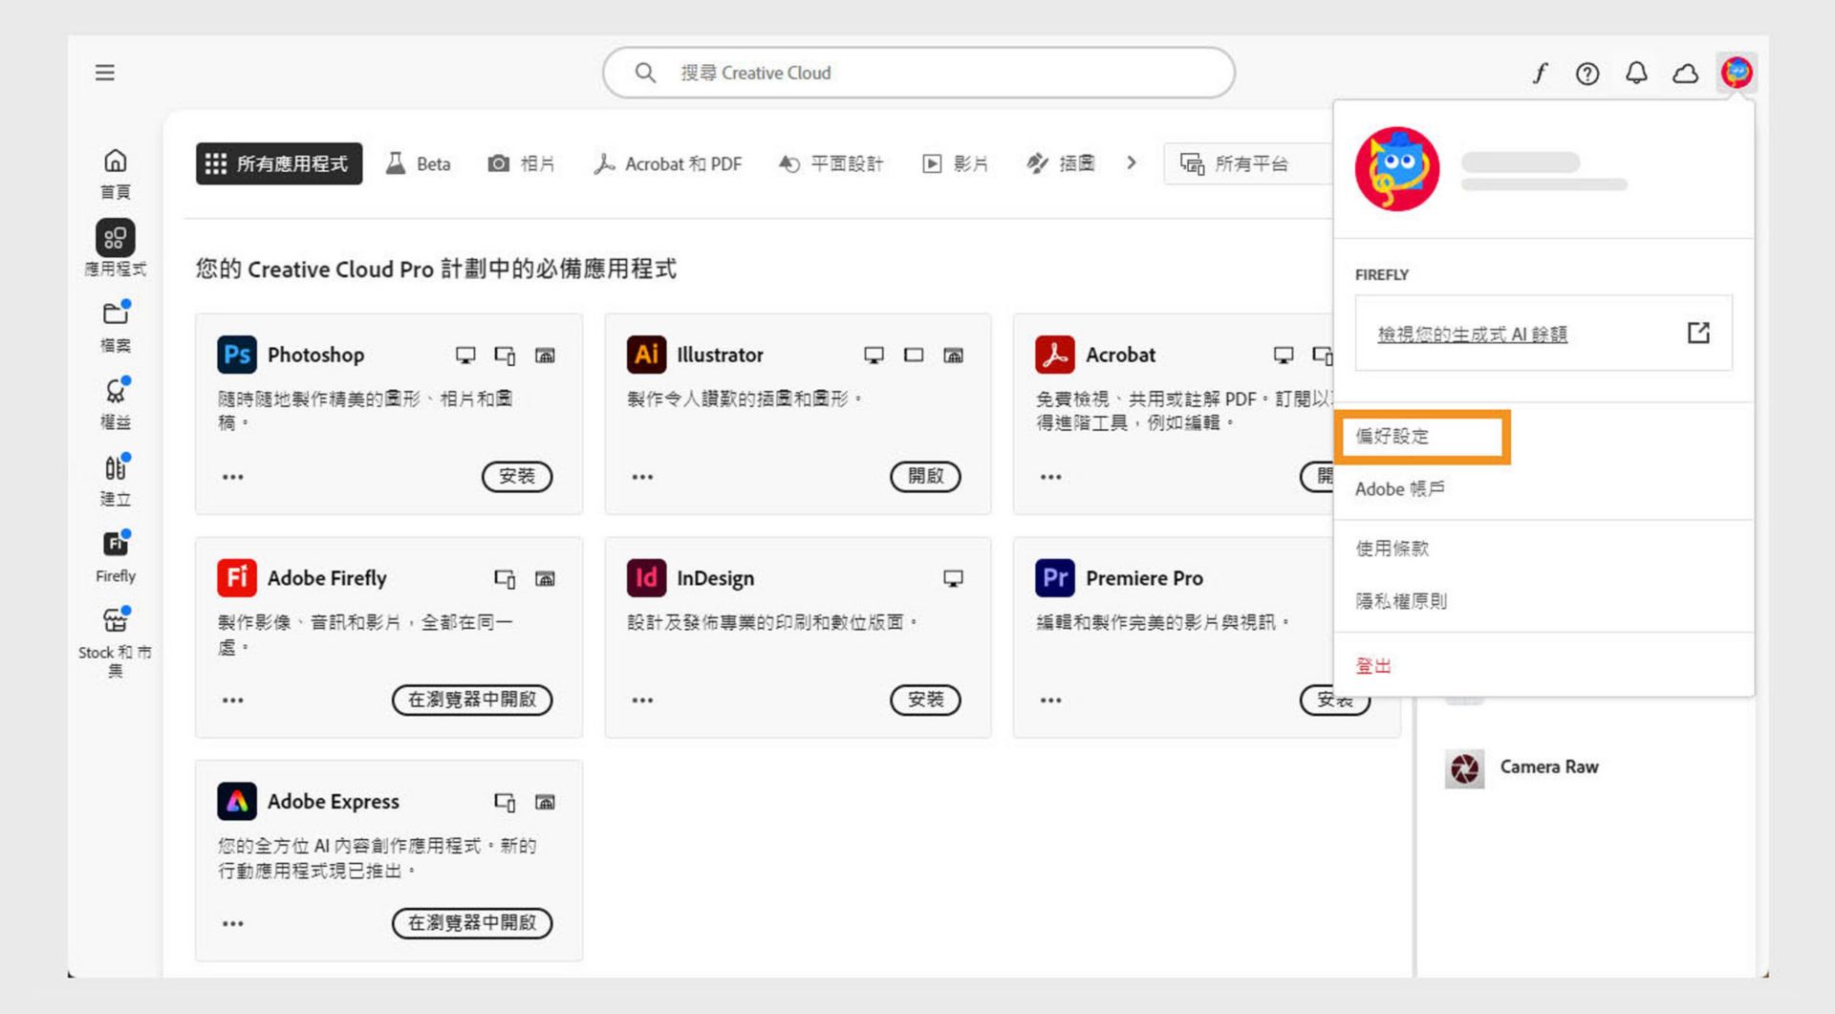The image size is (1835, 1014).
Task: Open Acrobat more options ellipsis
Action: (x=1050, y=477)
